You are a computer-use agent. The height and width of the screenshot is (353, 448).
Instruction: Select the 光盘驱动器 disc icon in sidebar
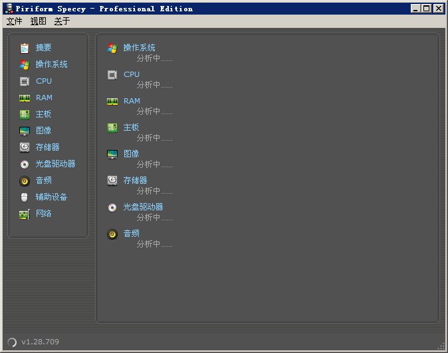point(25,164)
